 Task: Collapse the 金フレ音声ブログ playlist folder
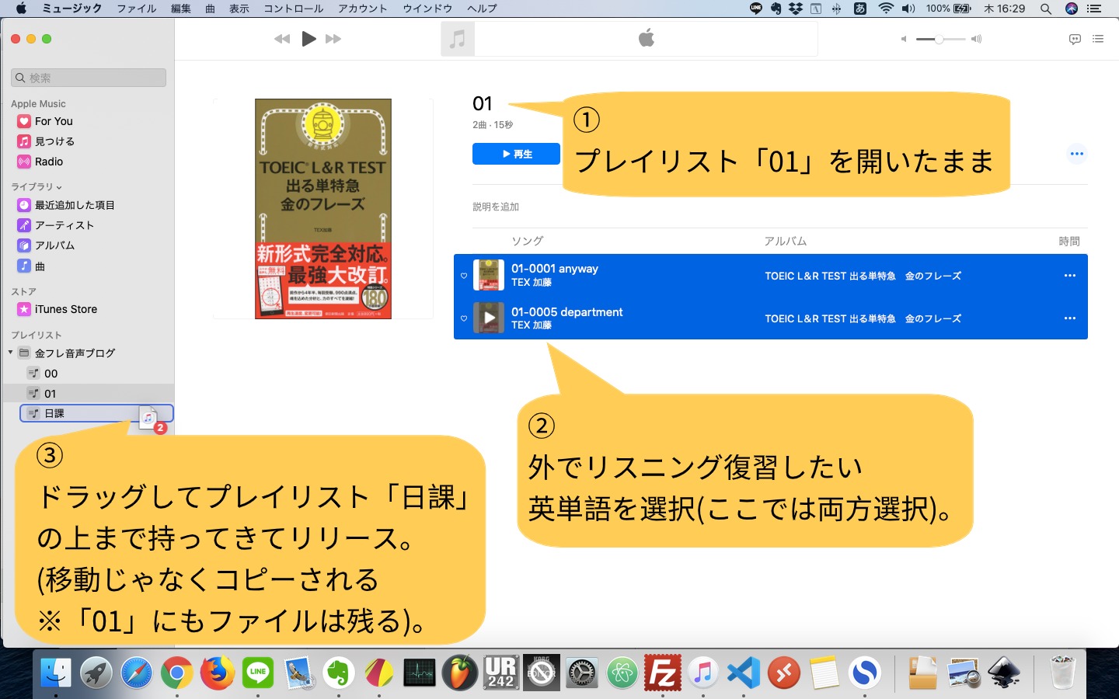tap(11, 353)
